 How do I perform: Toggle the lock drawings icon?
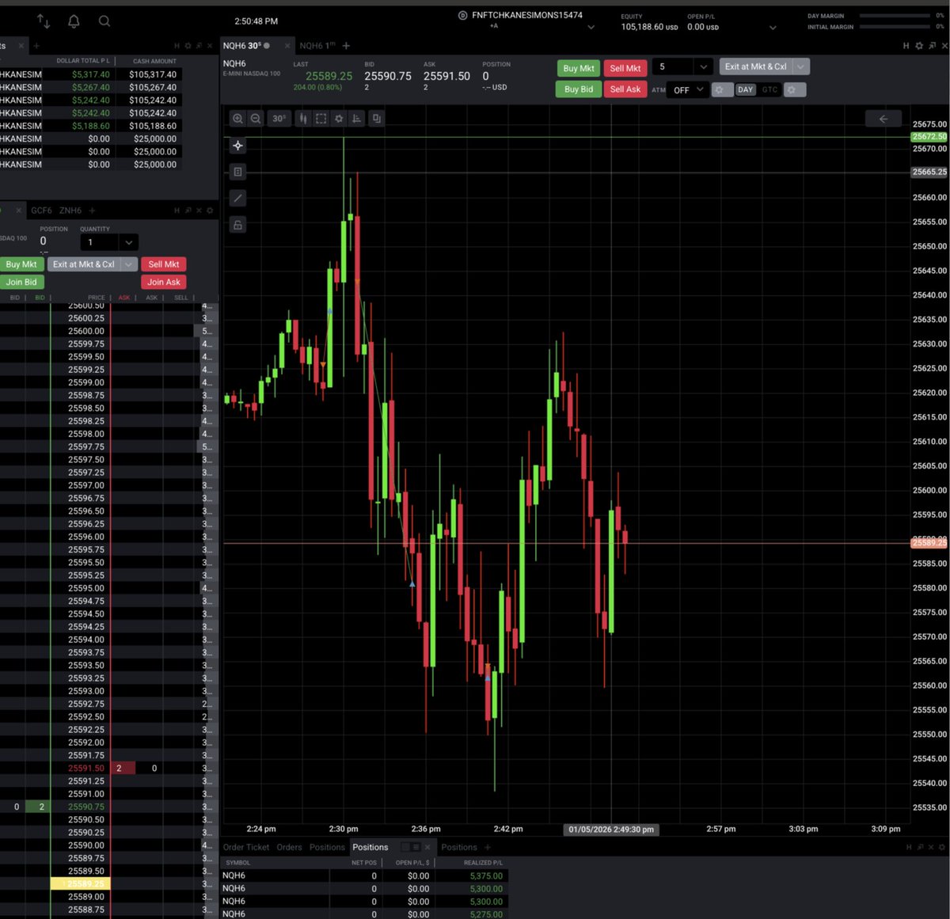(x=237, y=225)
